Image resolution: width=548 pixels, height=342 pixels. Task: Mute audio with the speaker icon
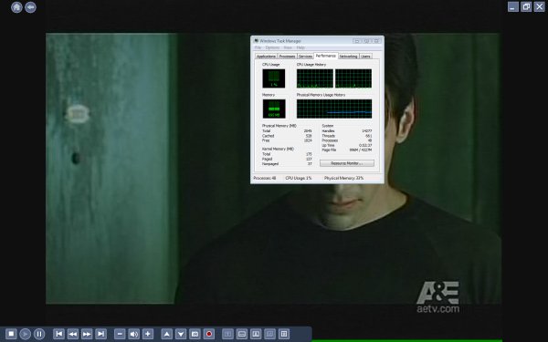tap(134, 334)
